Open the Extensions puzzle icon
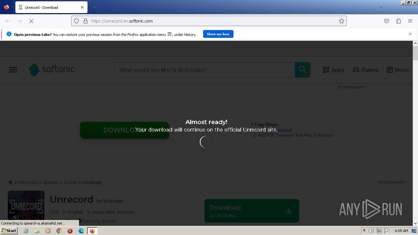 [398, 21]
